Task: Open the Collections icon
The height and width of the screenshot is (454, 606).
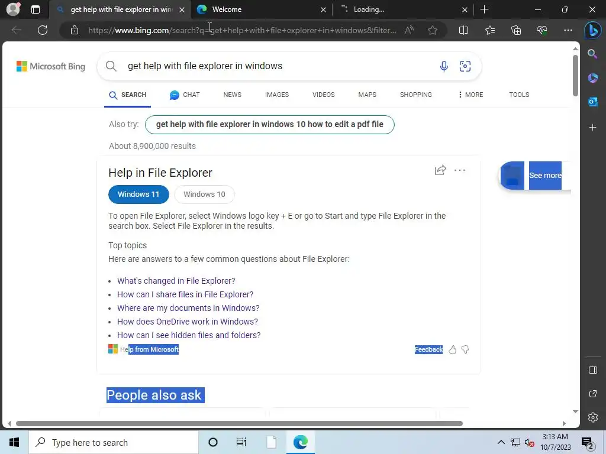Action: click(x=516, y=30)
